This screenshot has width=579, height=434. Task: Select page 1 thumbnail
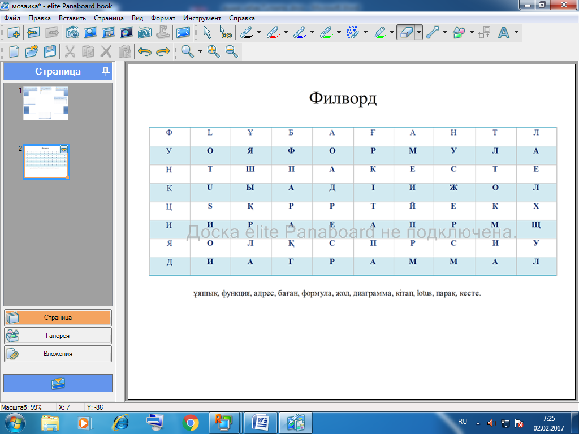coord(46,103)
